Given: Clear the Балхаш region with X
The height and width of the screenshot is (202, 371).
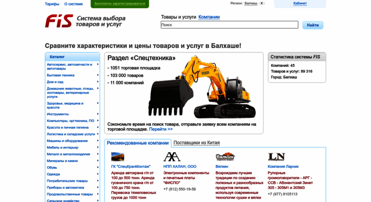Looking at the screenshot, I should 262,3.
